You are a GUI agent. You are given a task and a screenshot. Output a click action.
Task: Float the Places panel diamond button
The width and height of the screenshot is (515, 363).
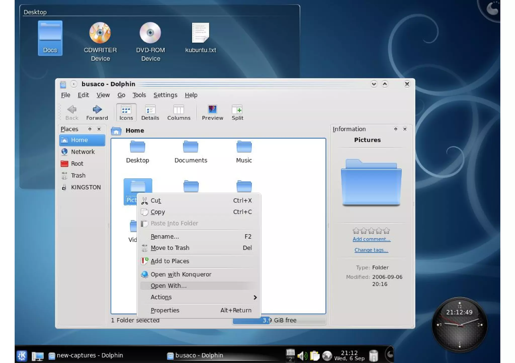point(90,129)
